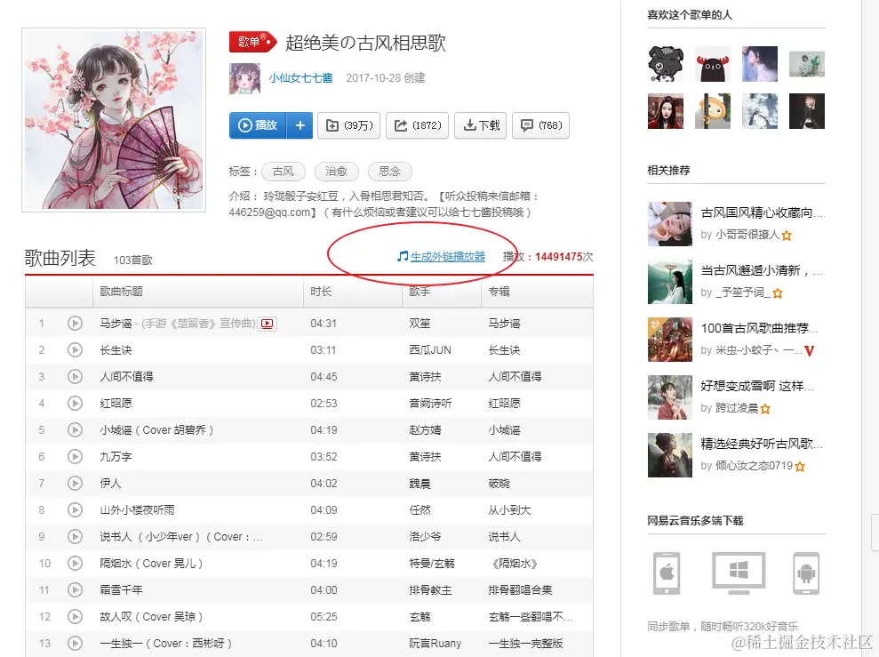Open album 一生独一完整版
This screenshot has height=657, width=879.
click(525, 643)
